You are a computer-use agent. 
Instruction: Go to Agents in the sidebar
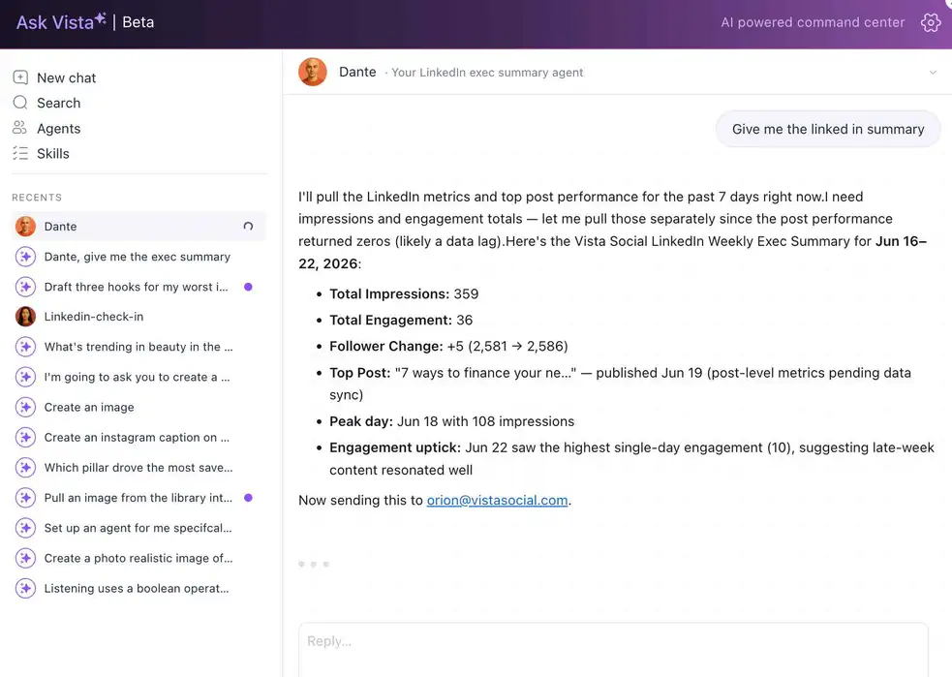point(58,128)
